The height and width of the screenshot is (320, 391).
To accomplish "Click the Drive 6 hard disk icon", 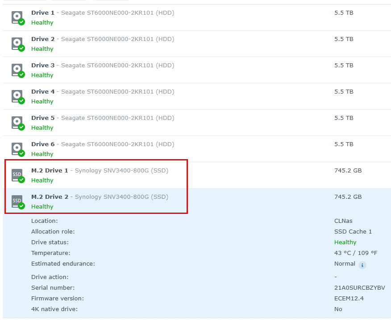I will (x=18, y=149).
